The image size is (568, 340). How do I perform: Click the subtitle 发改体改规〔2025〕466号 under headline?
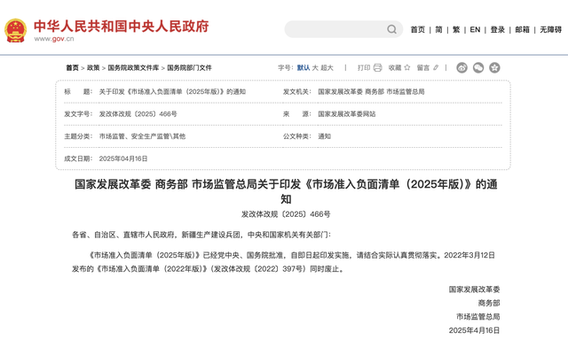286,214
